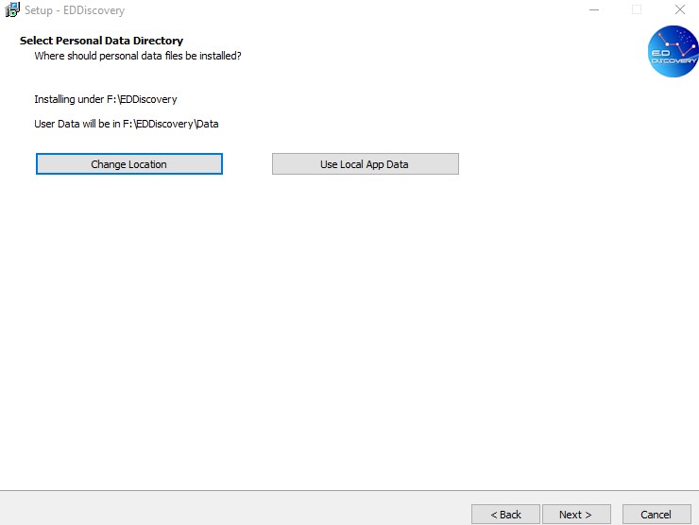Click the 'Setup - EDDiscovery' window title
Image resolution: width=699 pixels, height=525 pixels.
click(75, 10)
